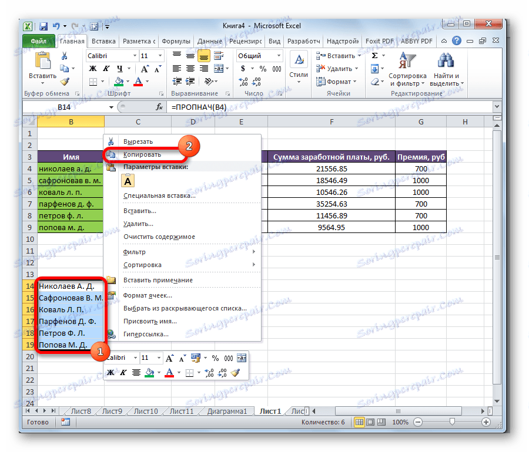Apply percent style from ribbon number group
The image size is (529, 452).
[263, 69]
